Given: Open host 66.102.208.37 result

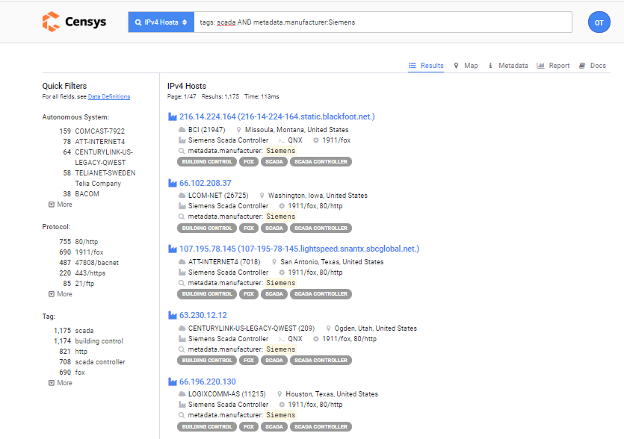Looking at the screenshot, I should pos(205,183).
